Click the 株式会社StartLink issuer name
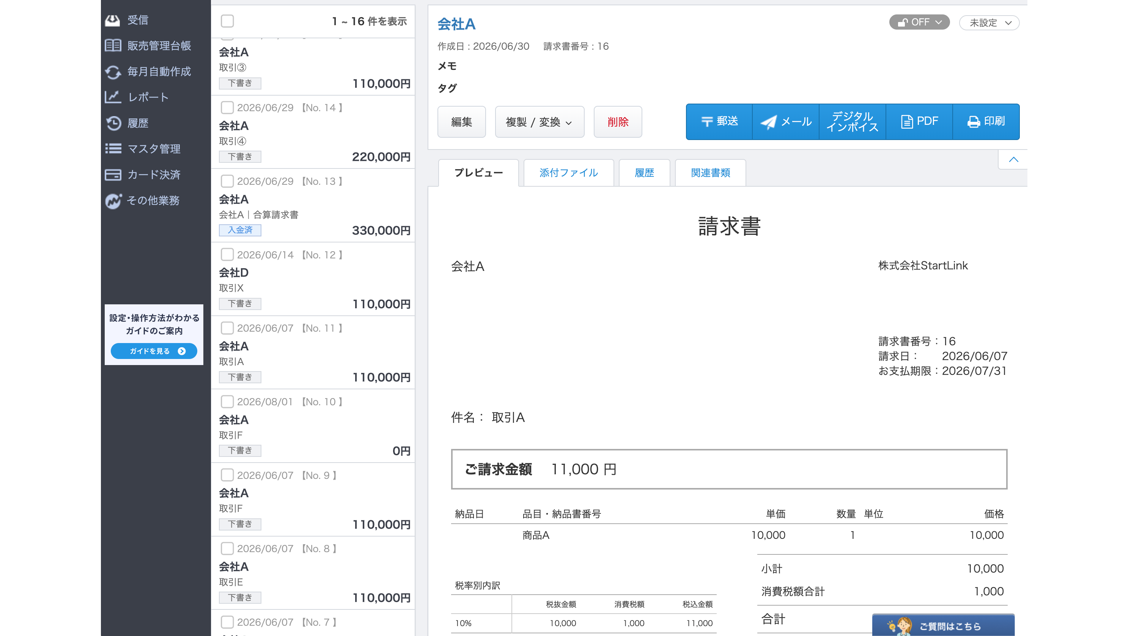 pyautogui.click(x=923, y=265)
